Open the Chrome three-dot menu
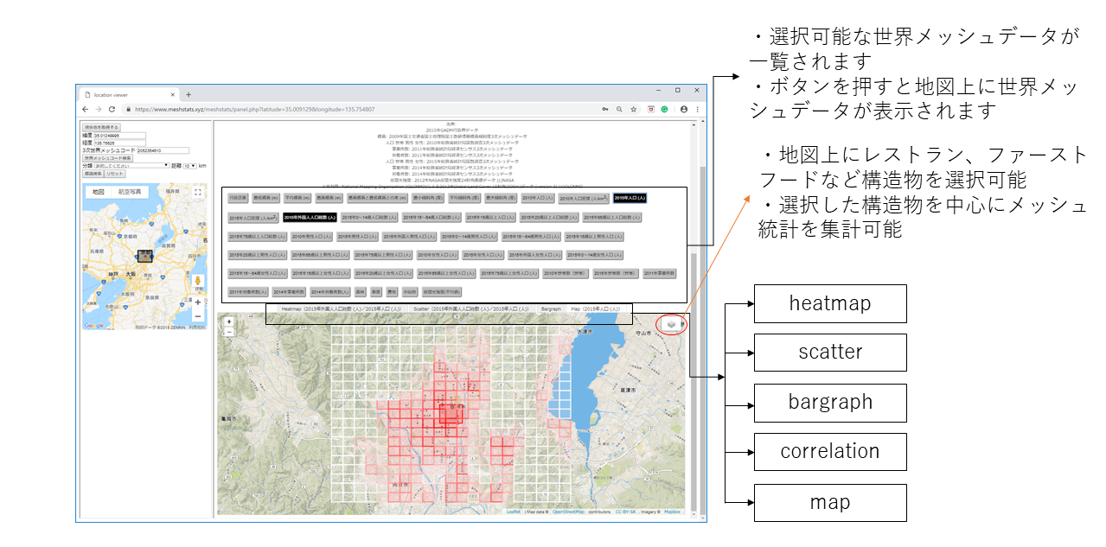The image size is (1106, 547). 698,110
